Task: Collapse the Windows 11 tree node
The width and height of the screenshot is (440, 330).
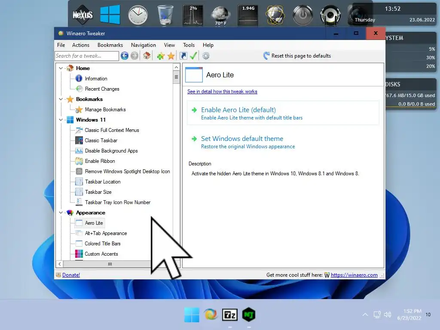Action: pos(61,120)
